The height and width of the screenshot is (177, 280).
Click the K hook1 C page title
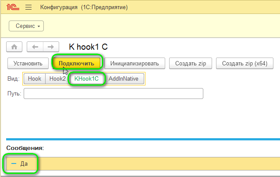[88, 47]
